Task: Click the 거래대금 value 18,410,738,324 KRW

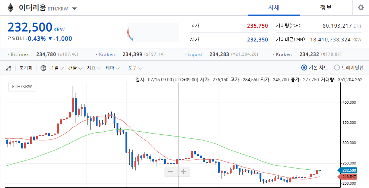Action: pos(335,40)
